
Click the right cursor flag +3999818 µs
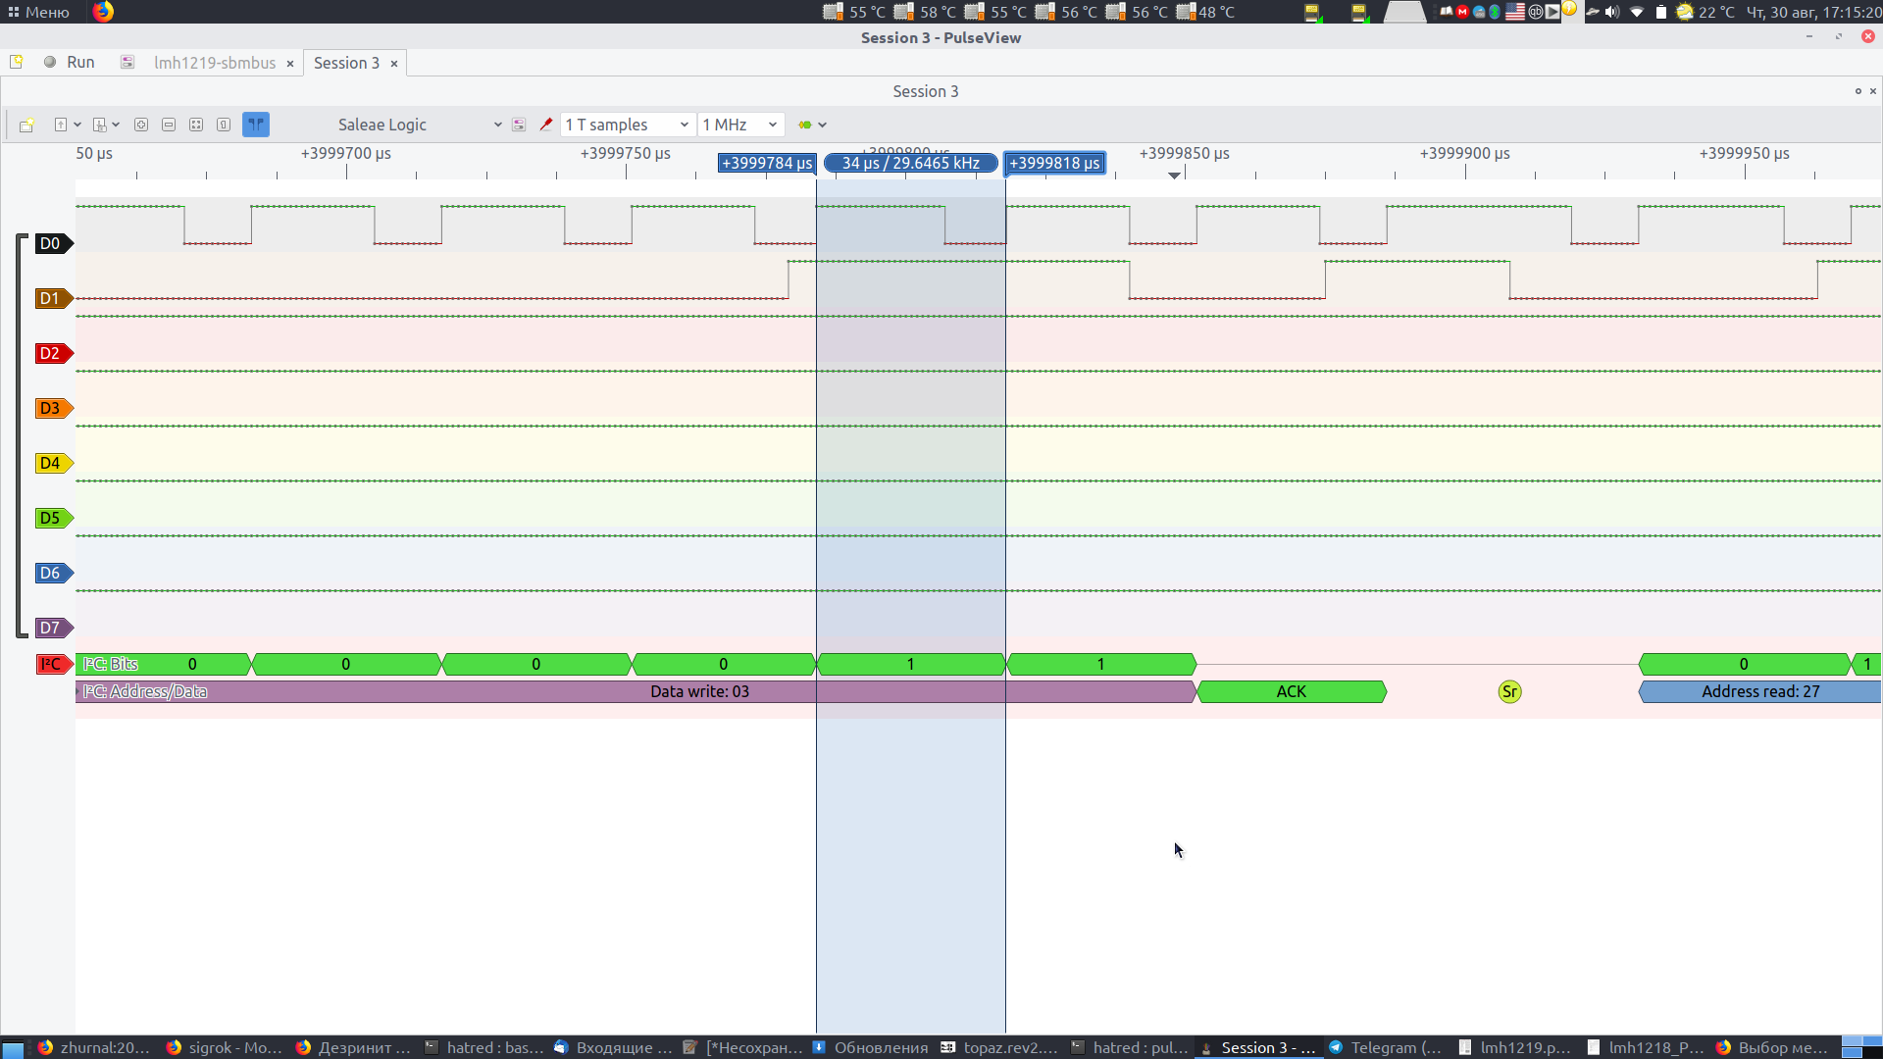[x=1054, y=163]
